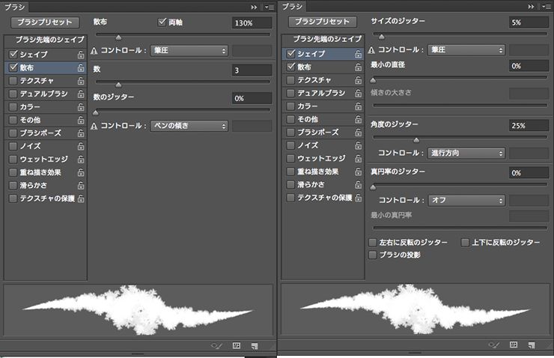554x358 pixels.
Task: Collapse the right panel with double-arrow icon
Action: pyautogui.click(x=532, y=6)
